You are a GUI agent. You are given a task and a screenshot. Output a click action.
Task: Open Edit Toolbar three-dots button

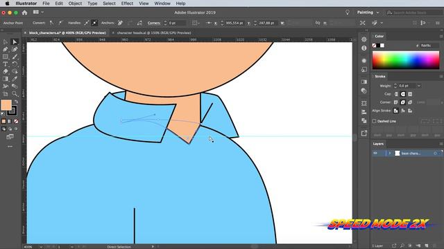point(10,147)
